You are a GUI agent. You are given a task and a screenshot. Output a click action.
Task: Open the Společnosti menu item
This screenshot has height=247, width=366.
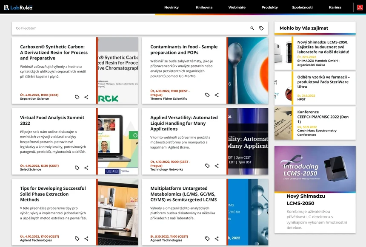(302, 8)
